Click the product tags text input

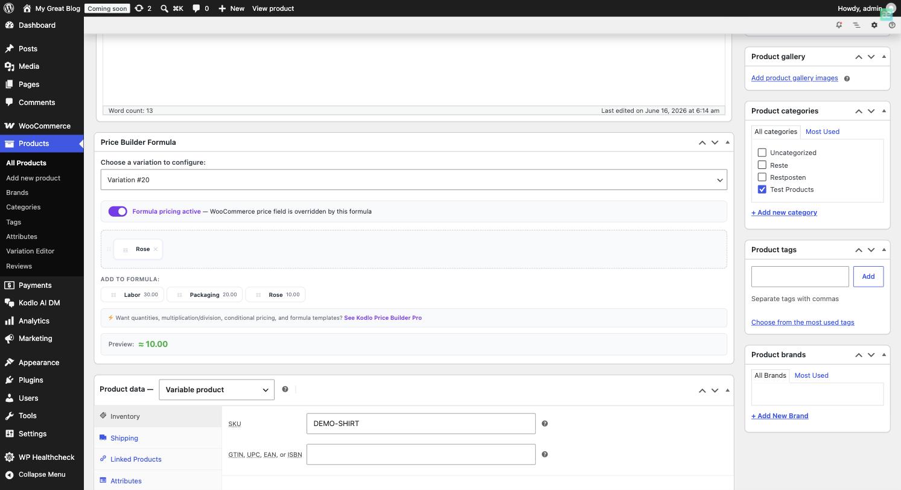pyautogui.click(x=800, y=276)
